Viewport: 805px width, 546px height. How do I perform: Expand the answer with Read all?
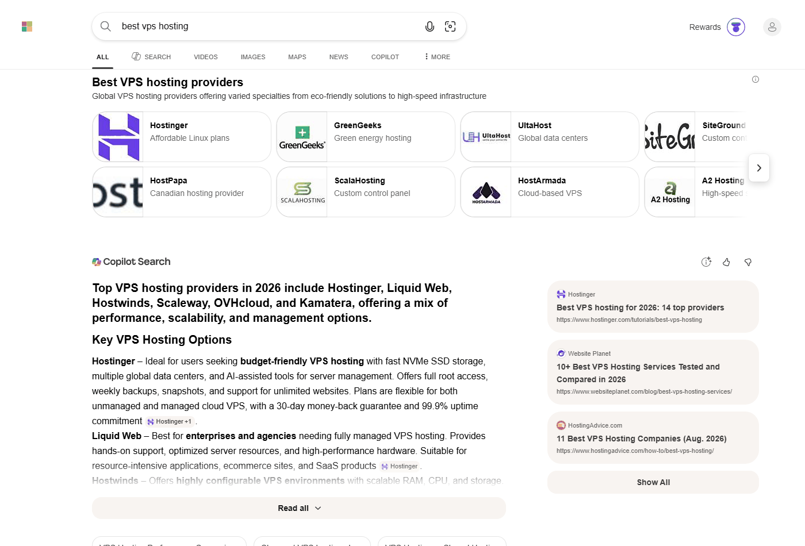click(299, 508)
